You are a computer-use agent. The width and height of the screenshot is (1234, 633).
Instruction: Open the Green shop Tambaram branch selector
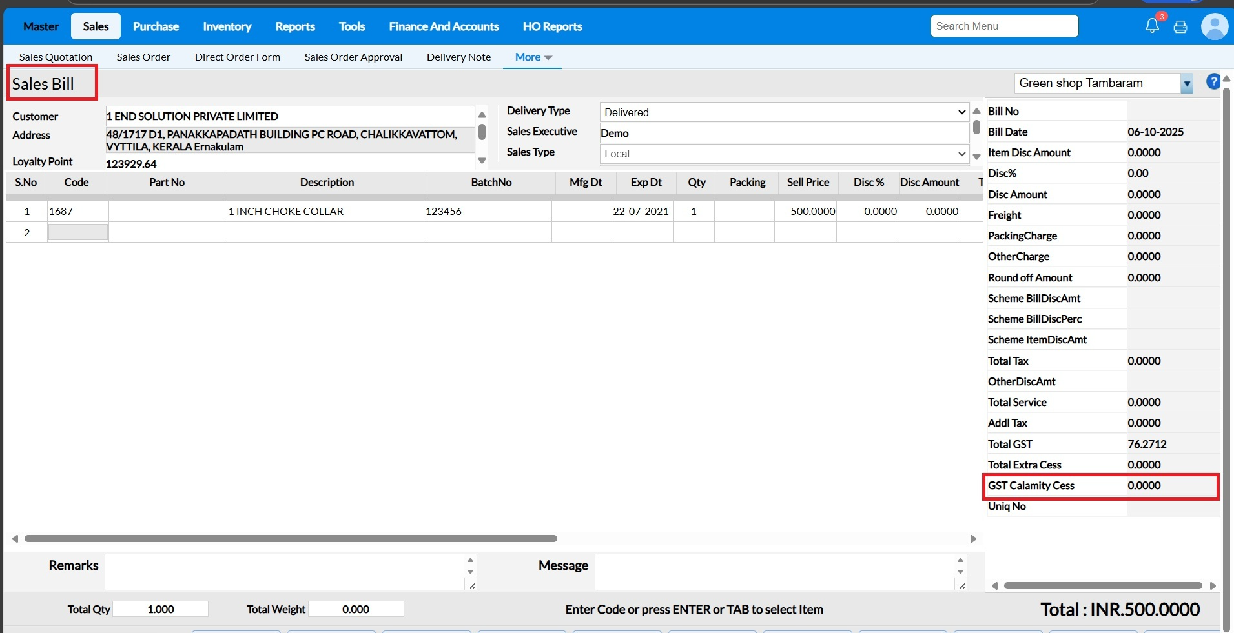click(x=1103, y=83)
